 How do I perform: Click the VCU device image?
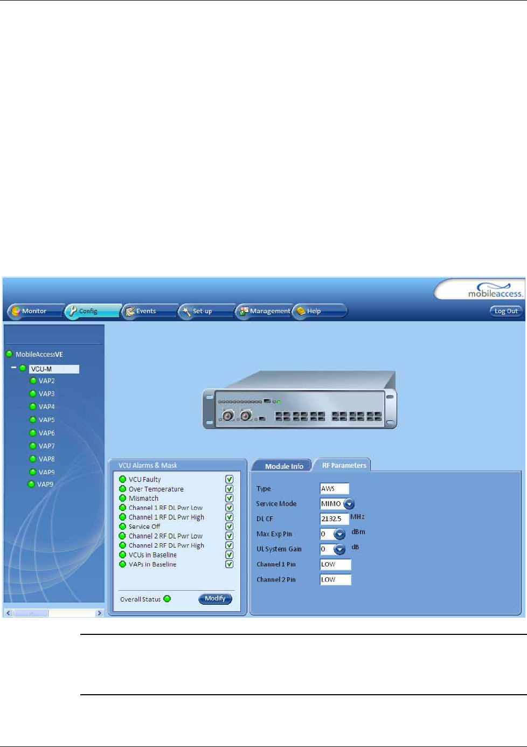pos(300,400)
